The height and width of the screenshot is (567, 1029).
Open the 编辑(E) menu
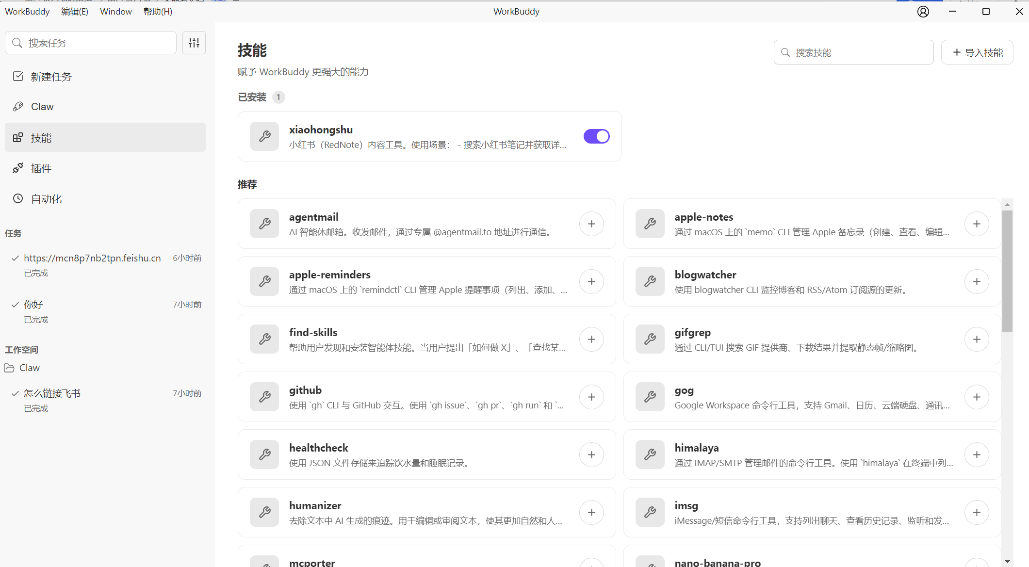75,12
